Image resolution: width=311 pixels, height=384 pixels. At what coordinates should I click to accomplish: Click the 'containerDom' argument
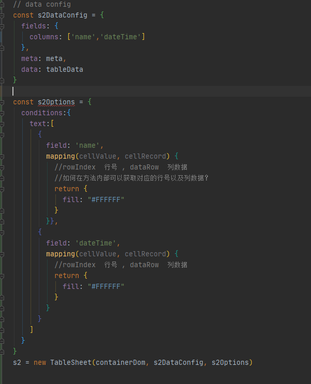[121, 362]
